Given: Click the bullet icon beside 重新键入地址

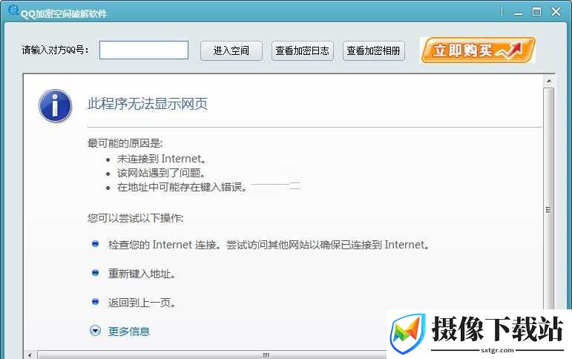Looking at the screenshot, I should 95,272.
